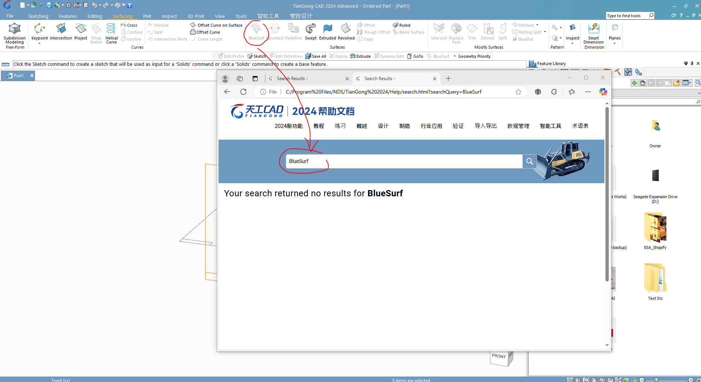Click the zoom-out minus at status bar

[x=642, y=380]
